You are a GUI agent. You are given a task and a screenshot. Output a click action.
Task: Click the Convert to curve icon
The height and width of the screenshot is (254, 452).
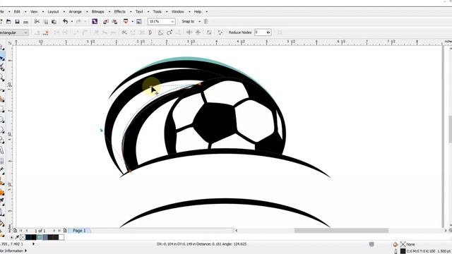[x=85, y=32]
